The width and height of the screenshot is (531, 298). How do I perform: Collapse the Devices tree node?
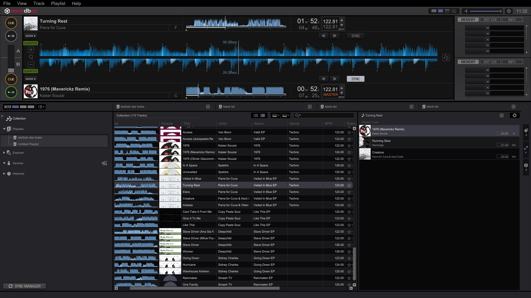[4, 163]
